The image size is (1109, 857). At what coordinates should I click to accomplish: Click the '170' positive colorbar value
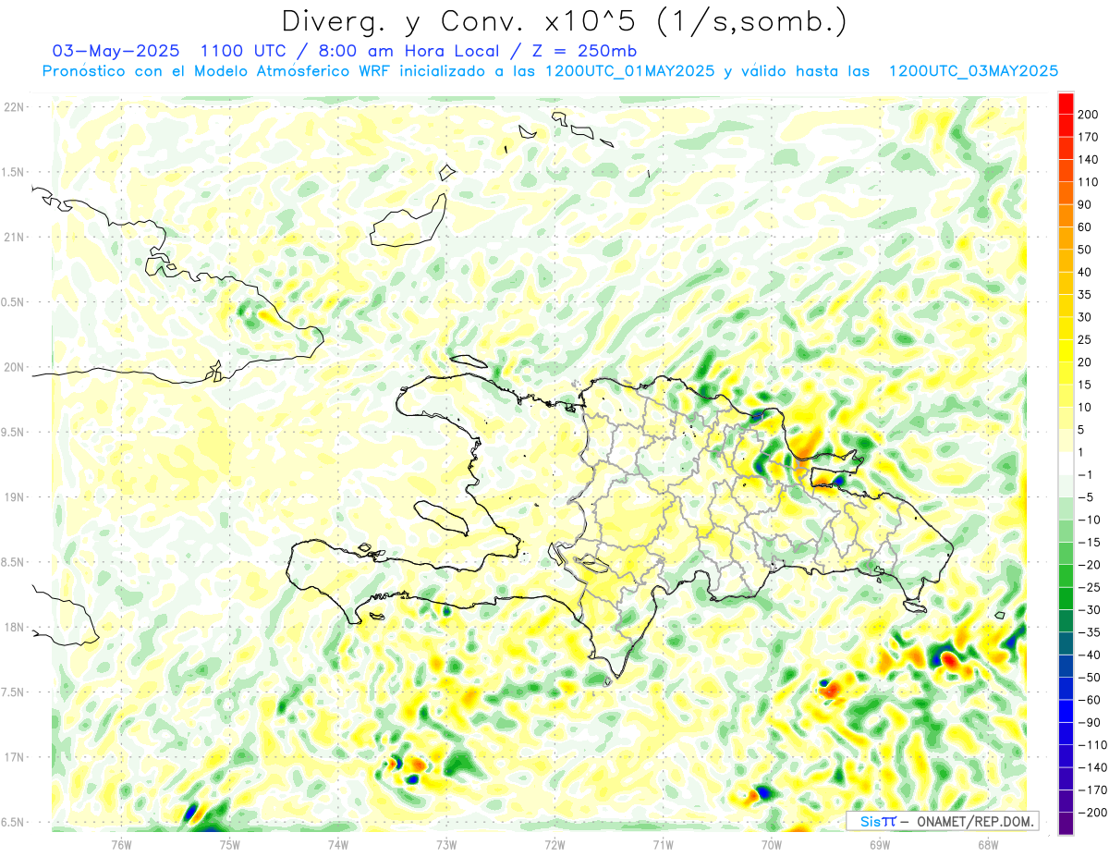click(x=1087, y=137)
